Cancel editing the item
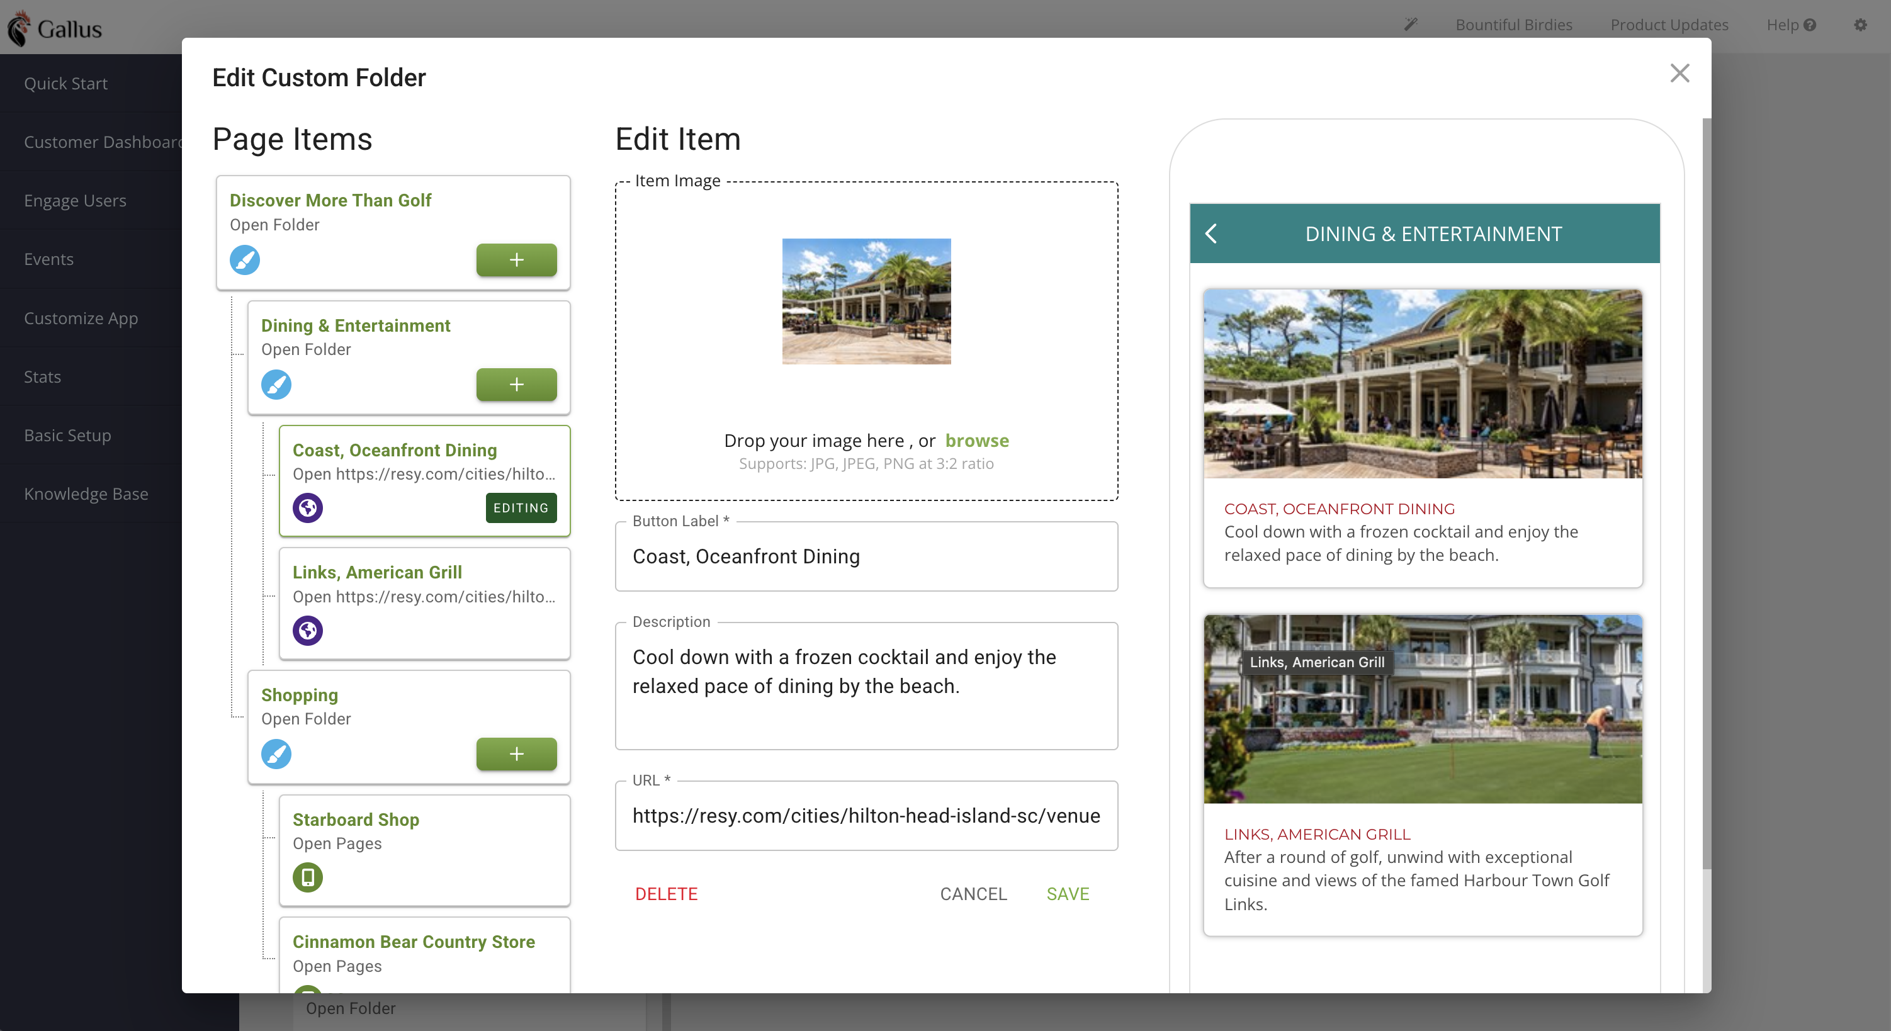1891x1031 pixels. pos(973,894)
